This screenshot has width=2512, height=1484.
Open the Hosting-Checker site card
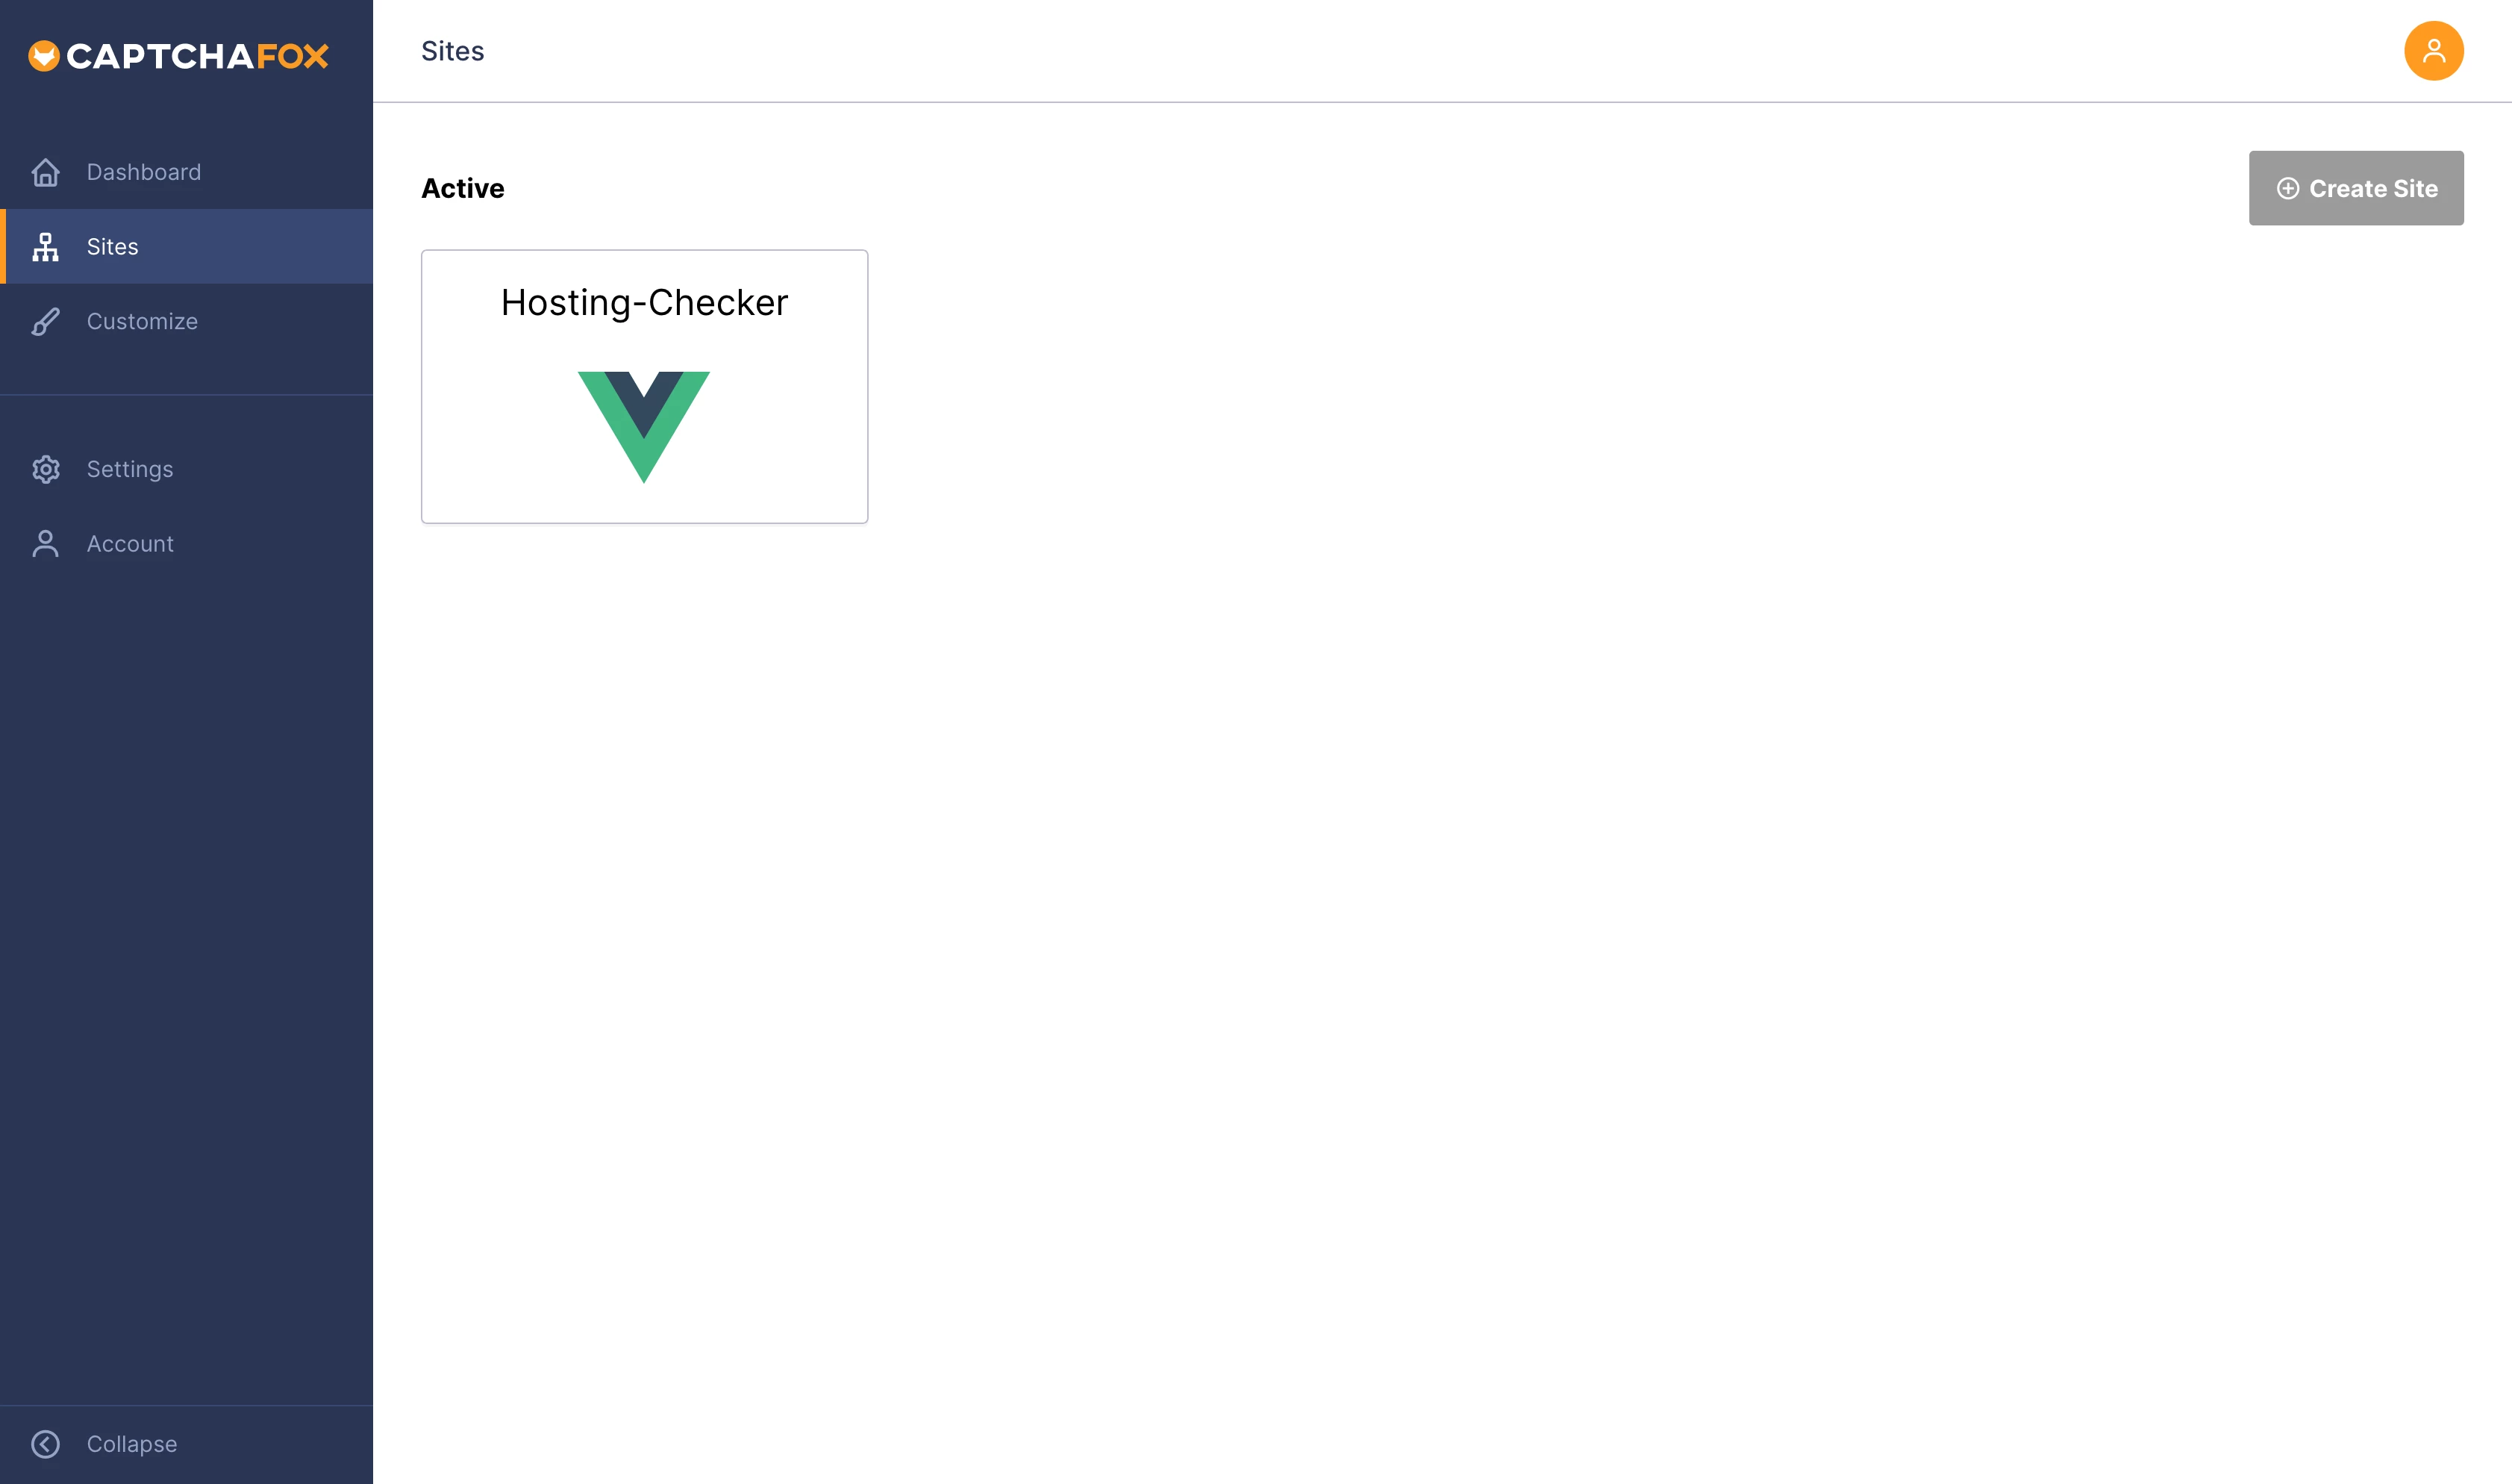coord(644,387)
